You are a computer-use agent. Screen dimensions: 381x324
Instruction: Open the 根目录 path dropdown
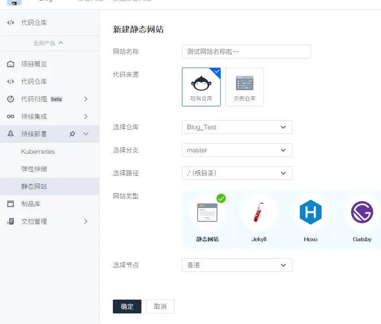tap(237, 173)
